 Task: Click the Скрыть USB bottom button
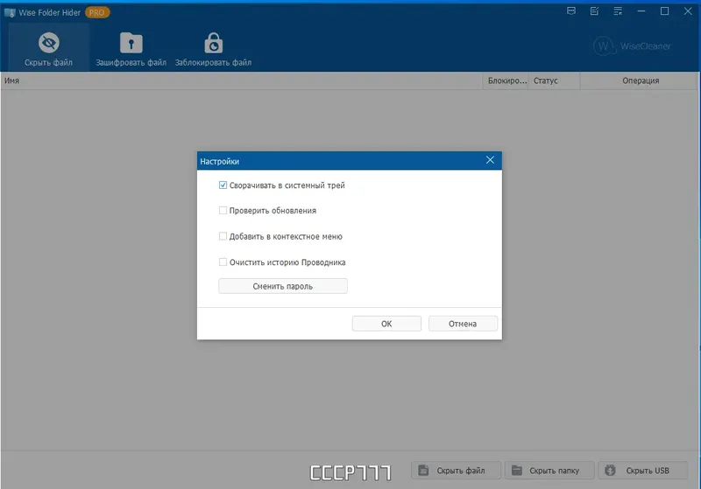(643, 471)
